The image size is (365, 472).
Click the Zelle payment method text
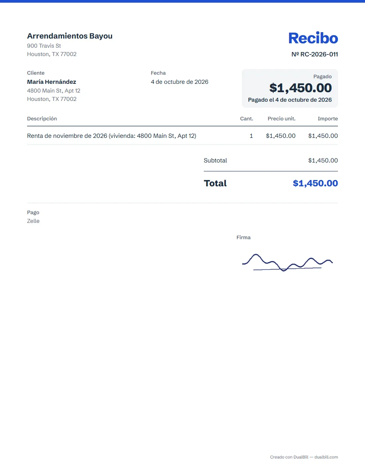33,221
